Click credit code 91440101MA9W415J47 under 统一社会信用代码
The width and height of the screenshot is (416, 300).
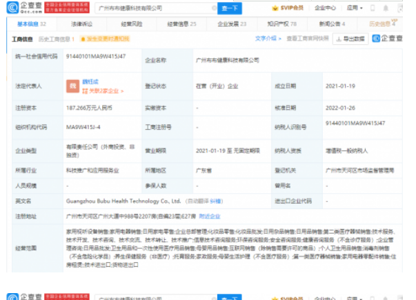tap(96, 57)
